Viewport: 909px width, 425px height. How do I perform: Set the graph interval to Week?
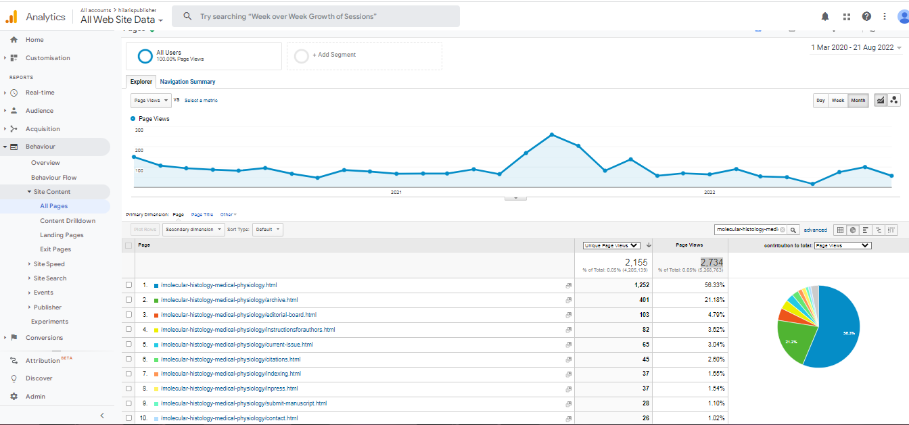(837, 100)
